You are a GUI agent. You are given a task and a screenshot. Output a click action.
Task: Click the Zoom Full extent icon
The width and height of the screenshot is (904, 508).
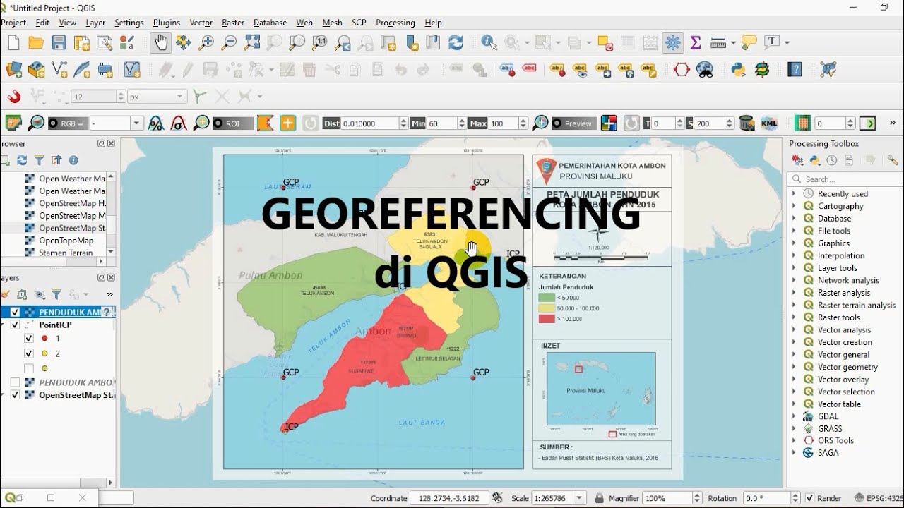[251, 43]
